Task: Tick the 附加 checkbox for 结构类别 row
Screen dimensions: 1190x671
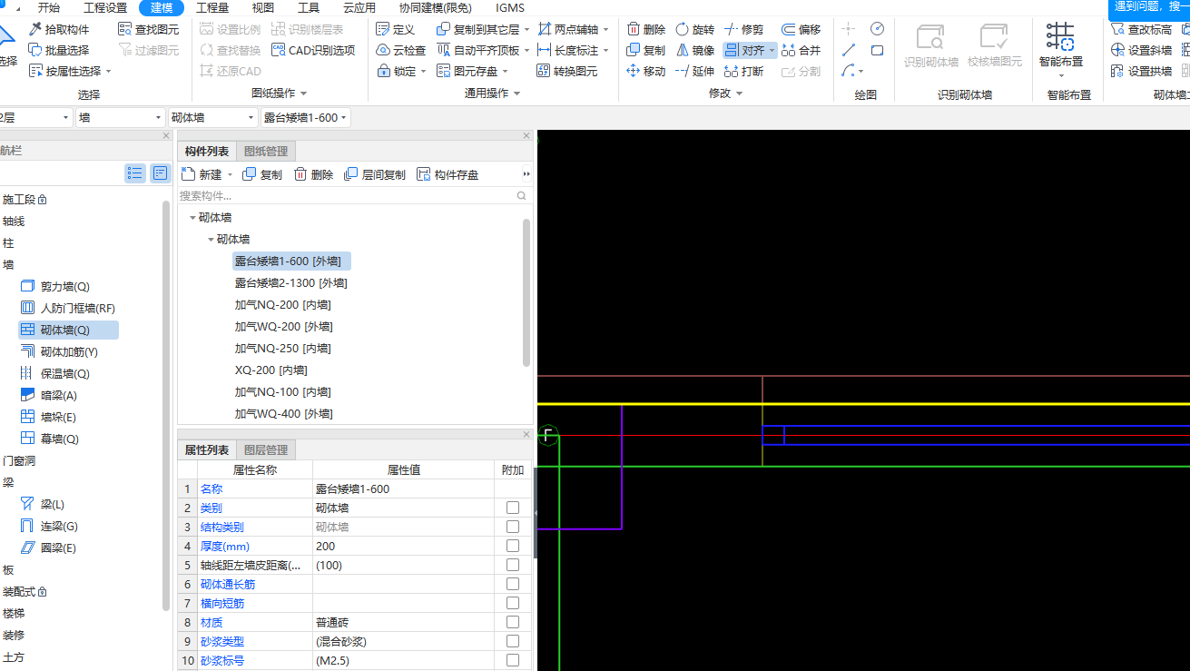Action: [513, 527]
